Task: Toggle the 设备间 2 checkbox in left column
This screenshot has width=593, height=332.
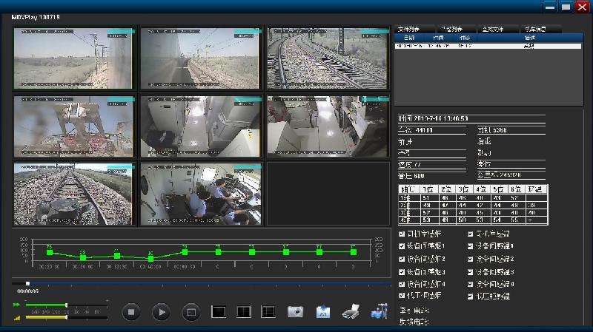Action: coord(402,259)
